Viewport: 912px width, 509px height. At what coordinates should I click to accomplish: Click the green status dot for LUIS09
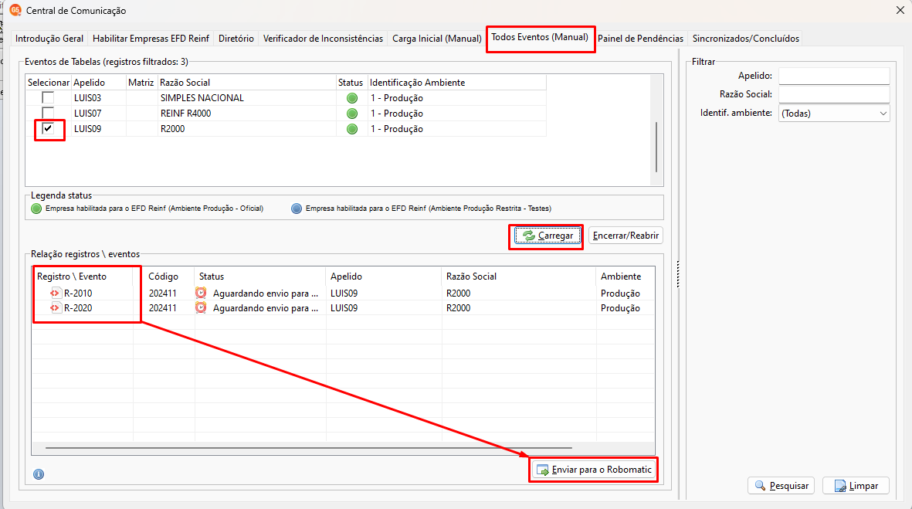coord(352,129)
